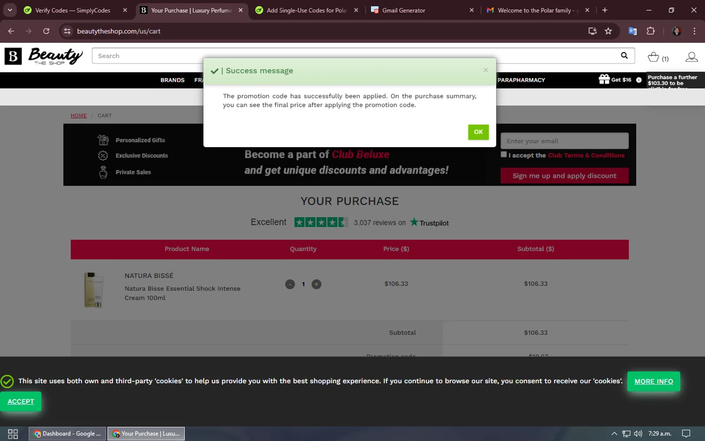Click the OK button in success message
This screenshot has height=441, width=705.
coord(478,132)
